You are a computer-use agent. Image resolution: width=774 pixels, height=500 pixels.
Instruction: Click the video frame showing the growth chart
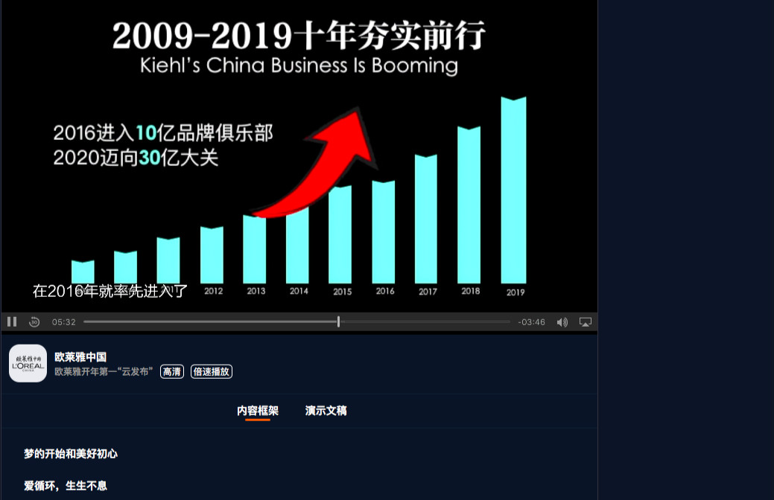point(299,156)
